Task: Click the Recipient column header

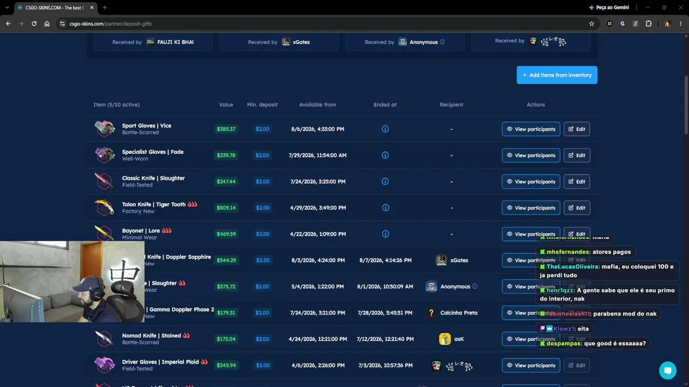Action: pyautogui.click(x=451, y=105)
